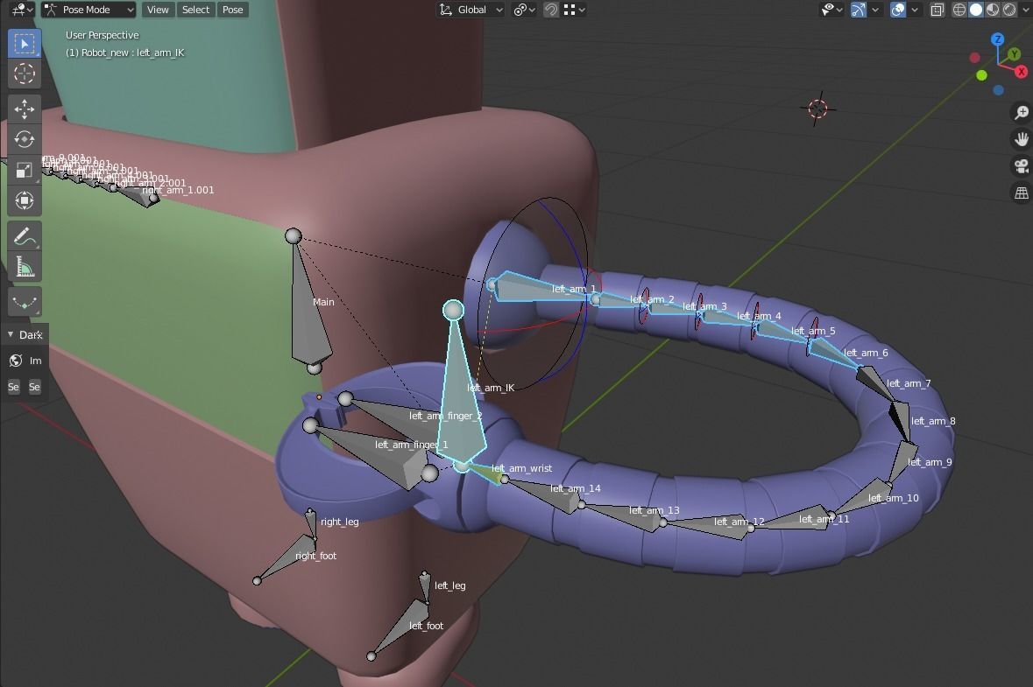The height and width of the screenshot is (687, 1033).
Task: Open the pivot point dropdown
Action: (x=525, y=10)
